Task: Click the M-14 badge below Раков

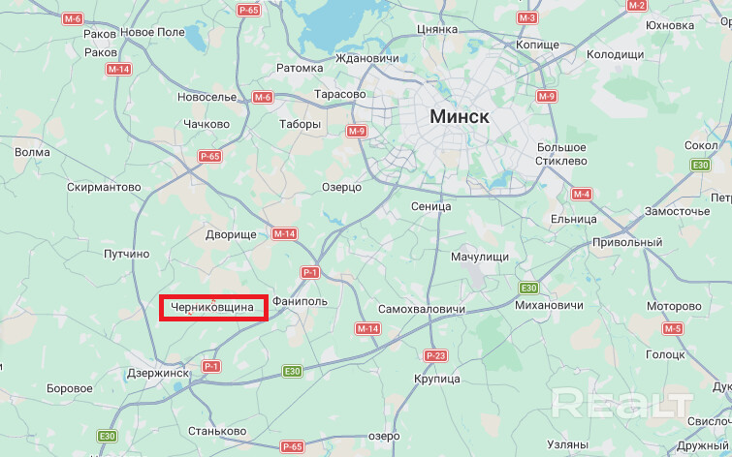Action: (118, 69)
